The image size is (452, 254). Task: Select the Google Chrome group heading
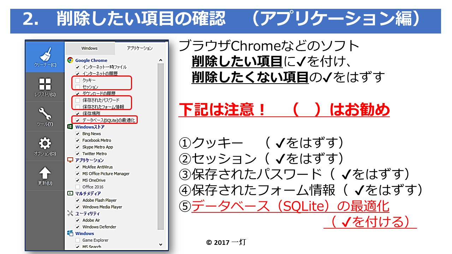pos(91,60)
